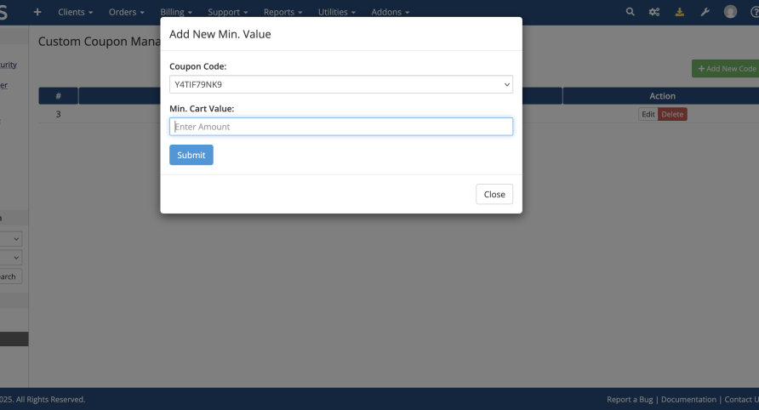Open the wrench configuration icon

pyautogui.click(x=705, y=12)
